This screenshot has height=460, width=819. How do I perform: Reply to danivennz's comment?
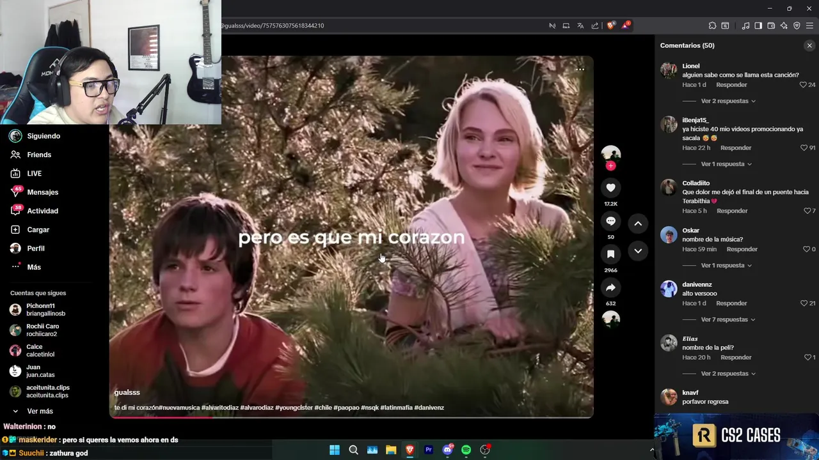point(731,303)
